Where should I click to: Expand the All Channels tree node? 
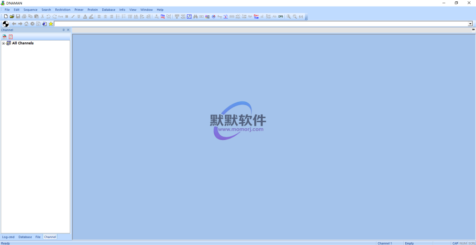pyautogui.click(x=3, y=43)
